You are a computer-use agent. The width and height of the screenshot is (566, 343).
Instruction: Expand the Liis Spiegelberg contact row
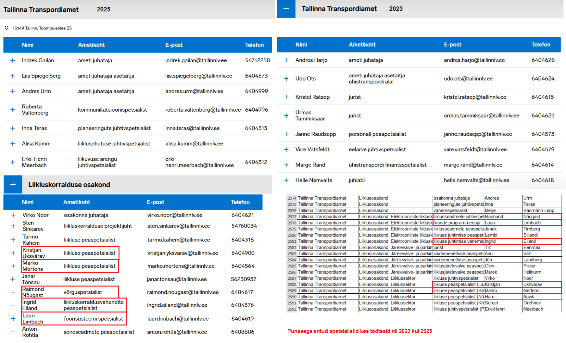coord(13,76)
